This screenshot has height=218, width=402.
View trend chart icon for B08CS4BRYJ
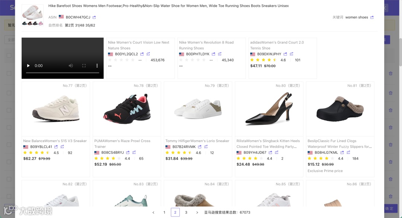(x=134, y=153)
